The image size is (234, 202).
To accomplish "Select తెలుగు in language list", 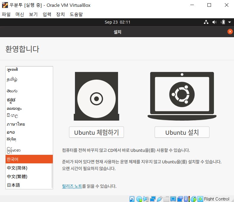I will tap(29, 91).
